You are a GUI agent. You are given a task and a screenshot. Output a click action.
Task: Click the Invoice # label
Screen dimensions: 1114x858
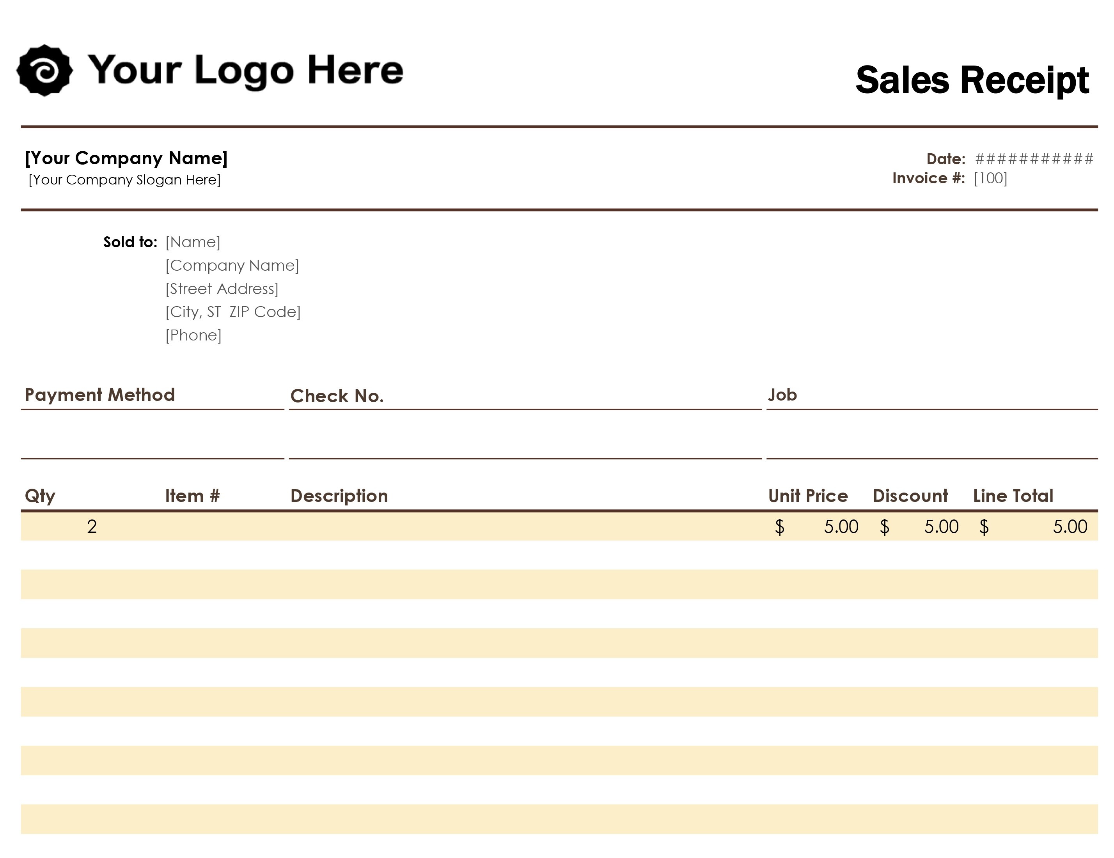click(x=928, y=178)
